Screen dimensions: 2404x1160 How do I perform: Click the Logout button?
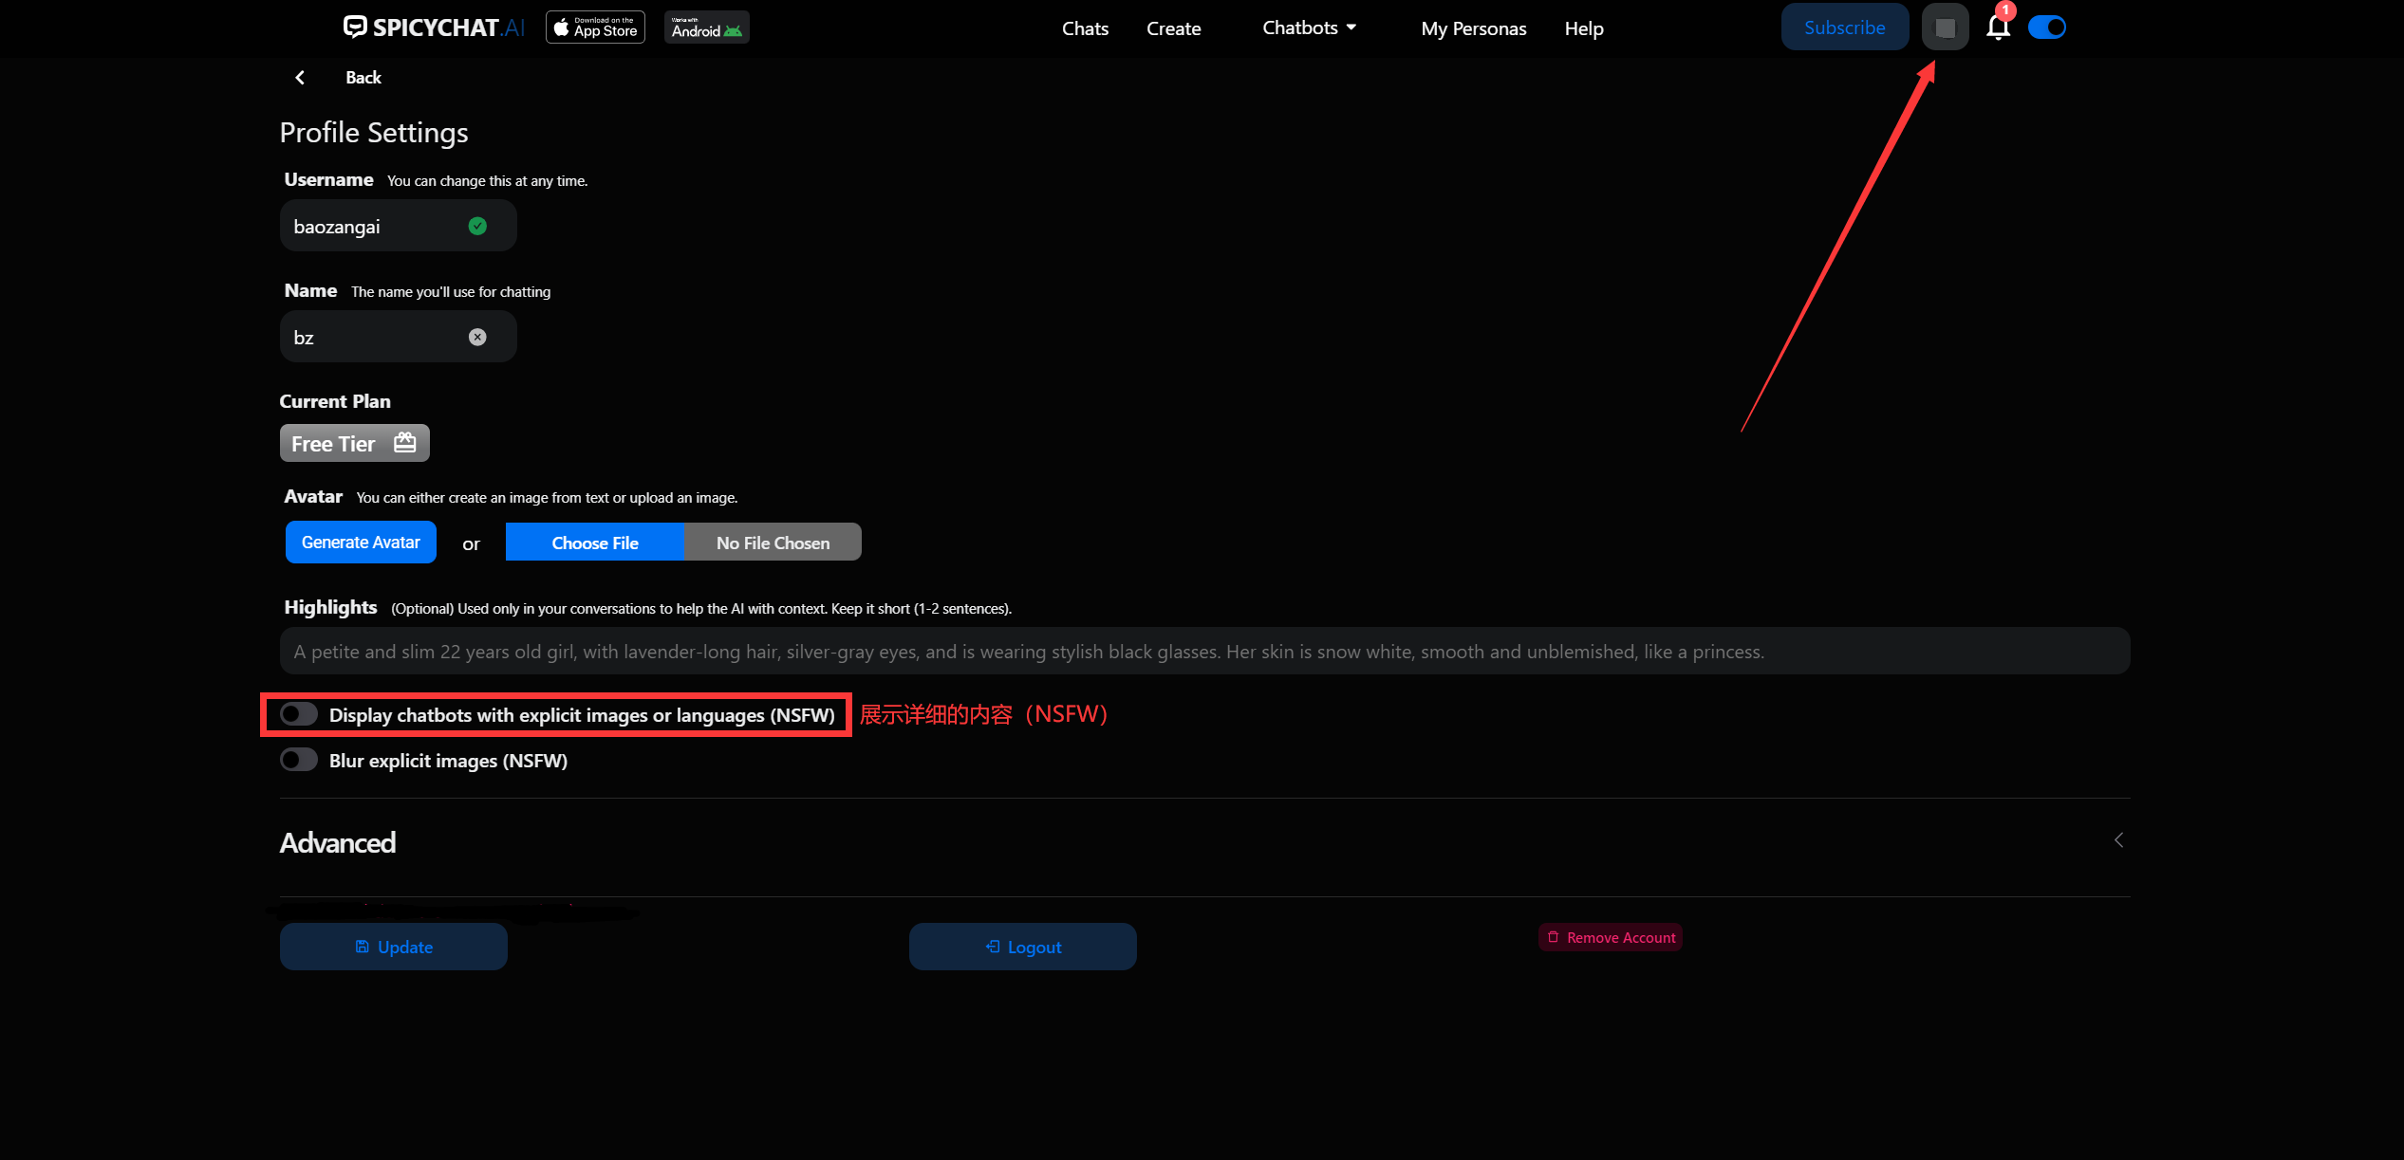click(x=1022, y=947)
